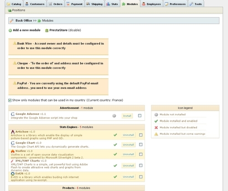228x191 pixels.
Task: Click the PrestaStore shop icon
Action: pyautogui.click(x=47, y=31)
